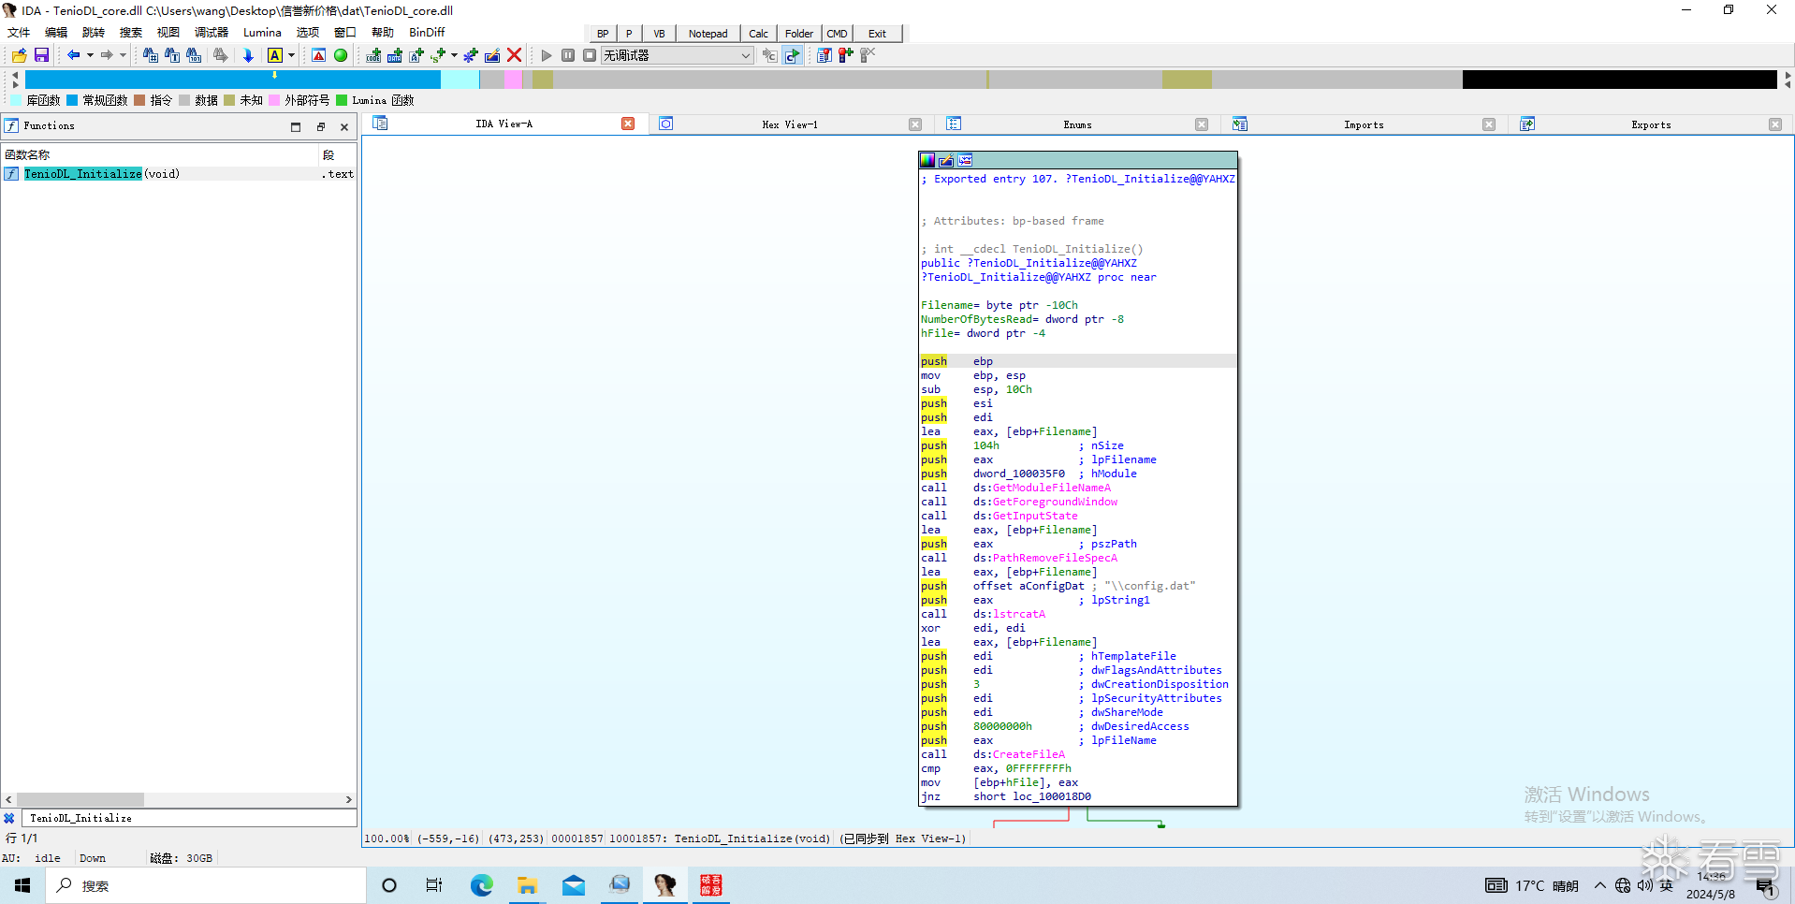Click the binoculars text search icon
This screenshot has height=904, width=1795.
pos(172,55)
